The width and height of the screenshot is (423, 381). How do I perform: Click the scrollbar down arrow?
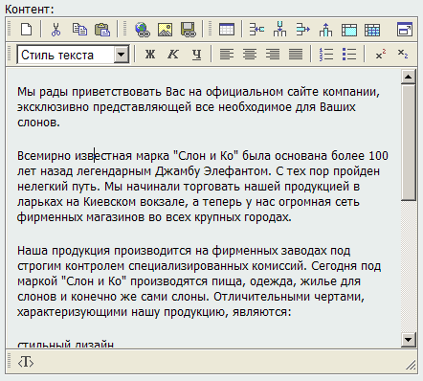tap(409, 340)
